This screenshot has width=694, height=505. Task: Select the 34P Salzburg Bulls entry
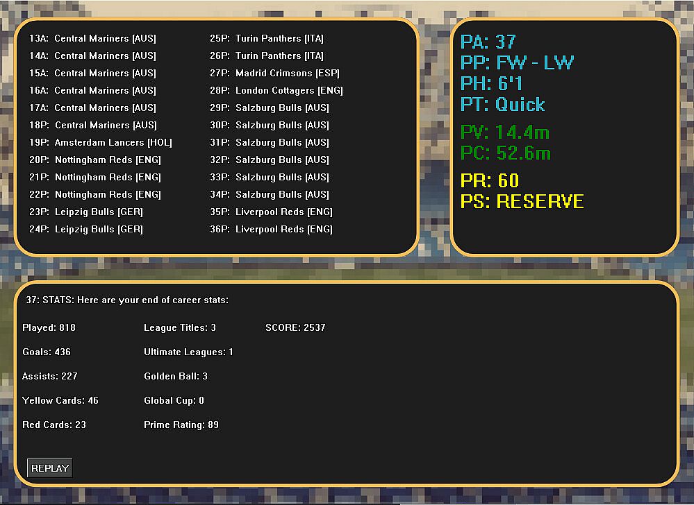[270, 195]
